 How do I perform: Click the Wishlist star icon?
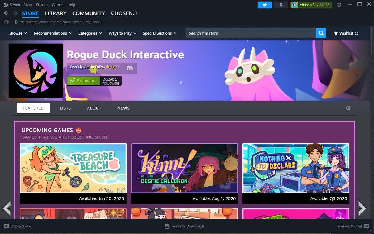coord(336,33)
